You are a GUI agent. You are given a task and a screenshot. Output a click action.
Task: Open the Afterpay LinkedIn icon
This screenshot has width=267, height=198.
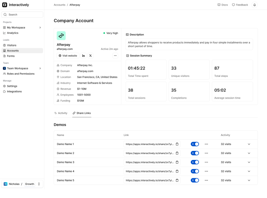[x=83, y=56]
